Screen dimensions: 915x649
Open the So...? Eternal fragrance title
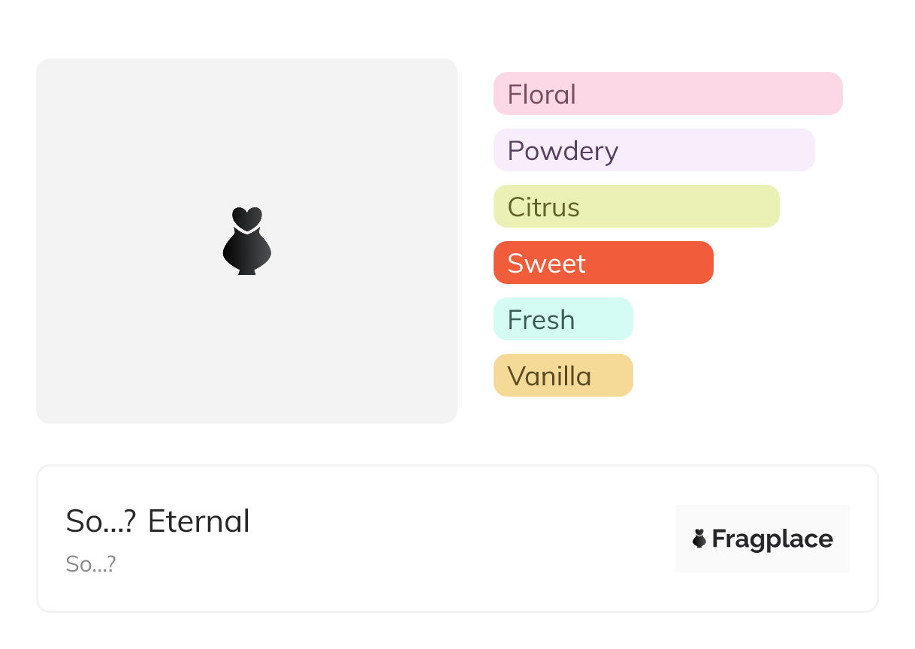[x=158, y=521]
